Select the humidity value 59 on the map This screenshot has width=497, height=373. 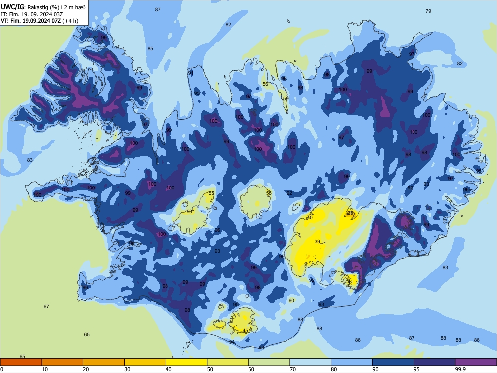(x=286, y=98)
